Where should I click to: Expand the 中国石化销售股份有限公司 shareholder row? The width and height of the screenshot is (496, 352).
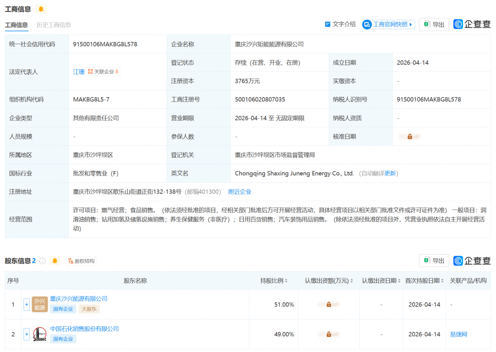[26, 334]
